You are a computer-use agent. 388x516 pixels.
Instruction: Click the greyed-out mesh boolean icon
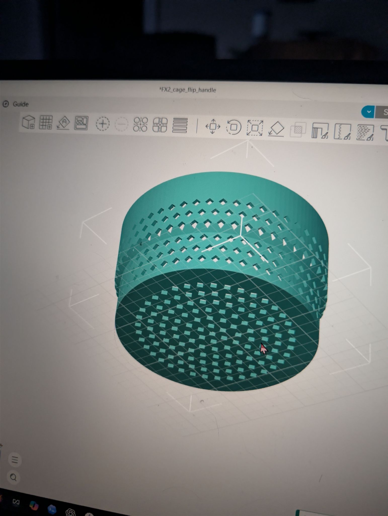[298, 130]
